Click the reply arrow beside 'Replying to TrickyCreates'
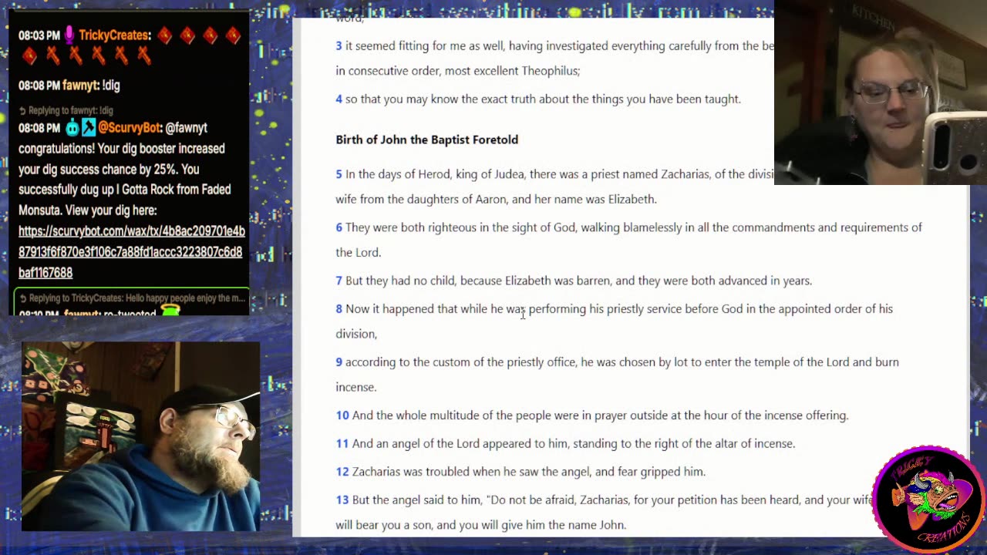This screenshot has width=987, height=555. pyautogui.click(x=22, y=298)
